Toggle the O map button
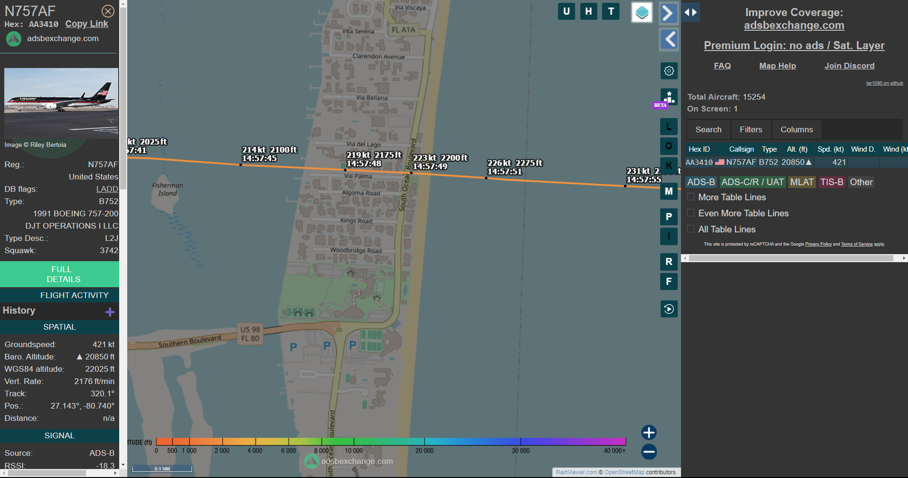 click(x=669, y=146)
